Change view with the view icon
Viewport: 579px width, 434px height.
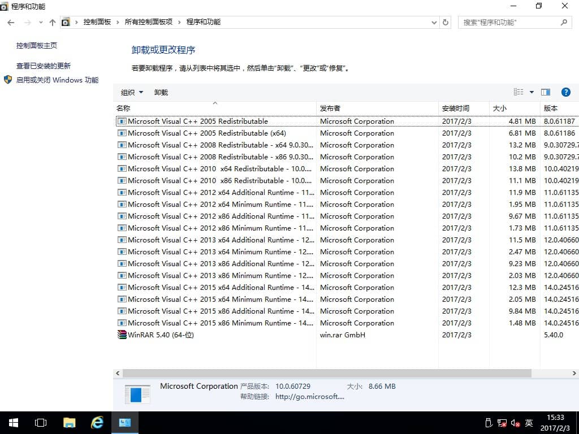[x=518, y=92]
